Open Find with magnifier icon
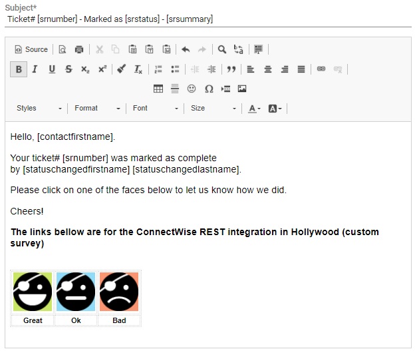 tap(222, 49)
